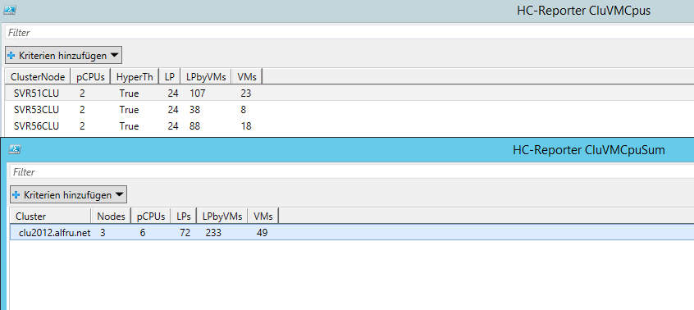Open 'Kriterien hinzufügen' dropdown in CluVMCpuSum window
The width and height of the screenshot is (694, 310).
point(68,194)
